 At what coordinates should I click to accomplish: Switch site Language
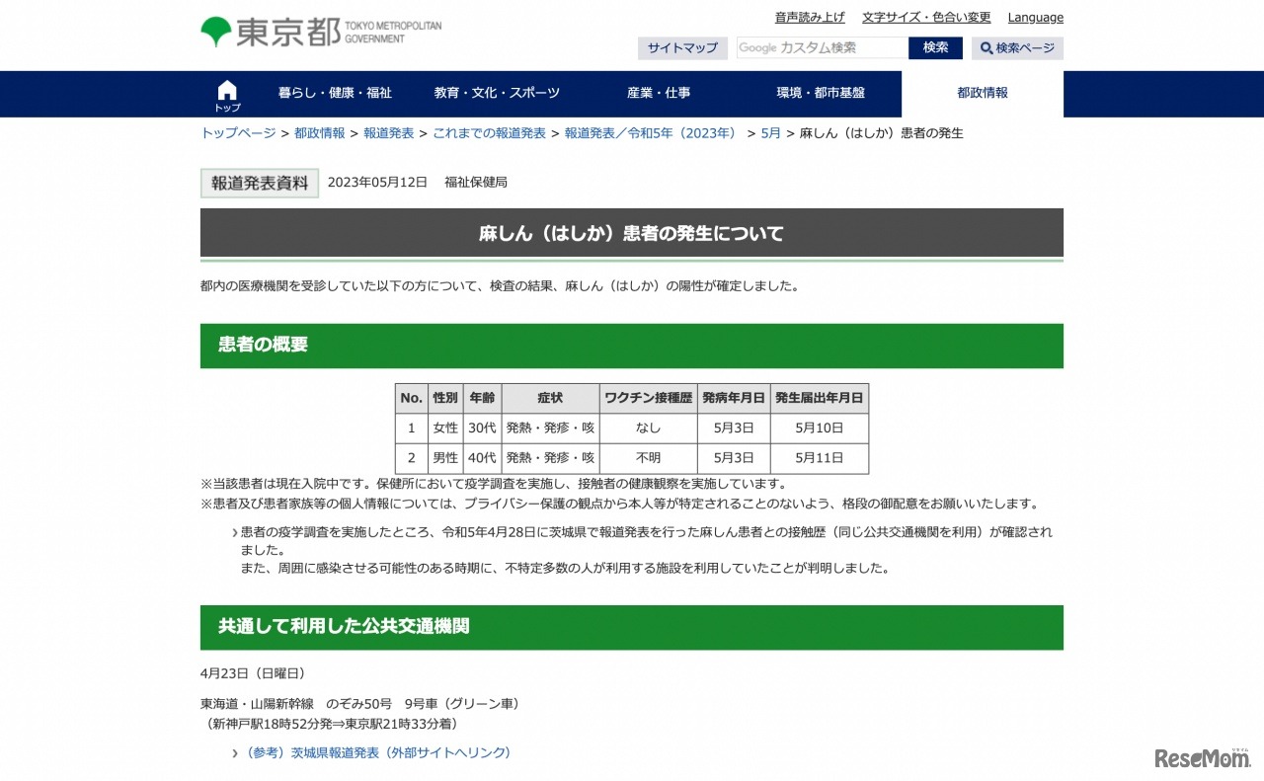(x=1035, y=17)
